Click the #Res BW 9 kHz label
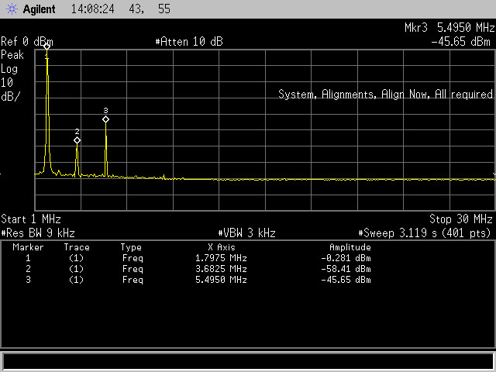Image resolution: width=496 pixels, height=372 pixels. [38, 233]
